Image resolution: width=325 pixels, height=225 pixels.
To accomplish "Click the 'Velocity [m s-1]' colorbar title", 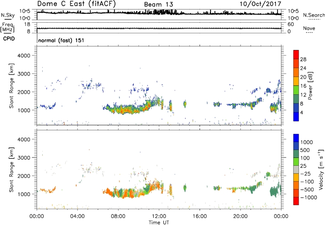I will (321, 169).
